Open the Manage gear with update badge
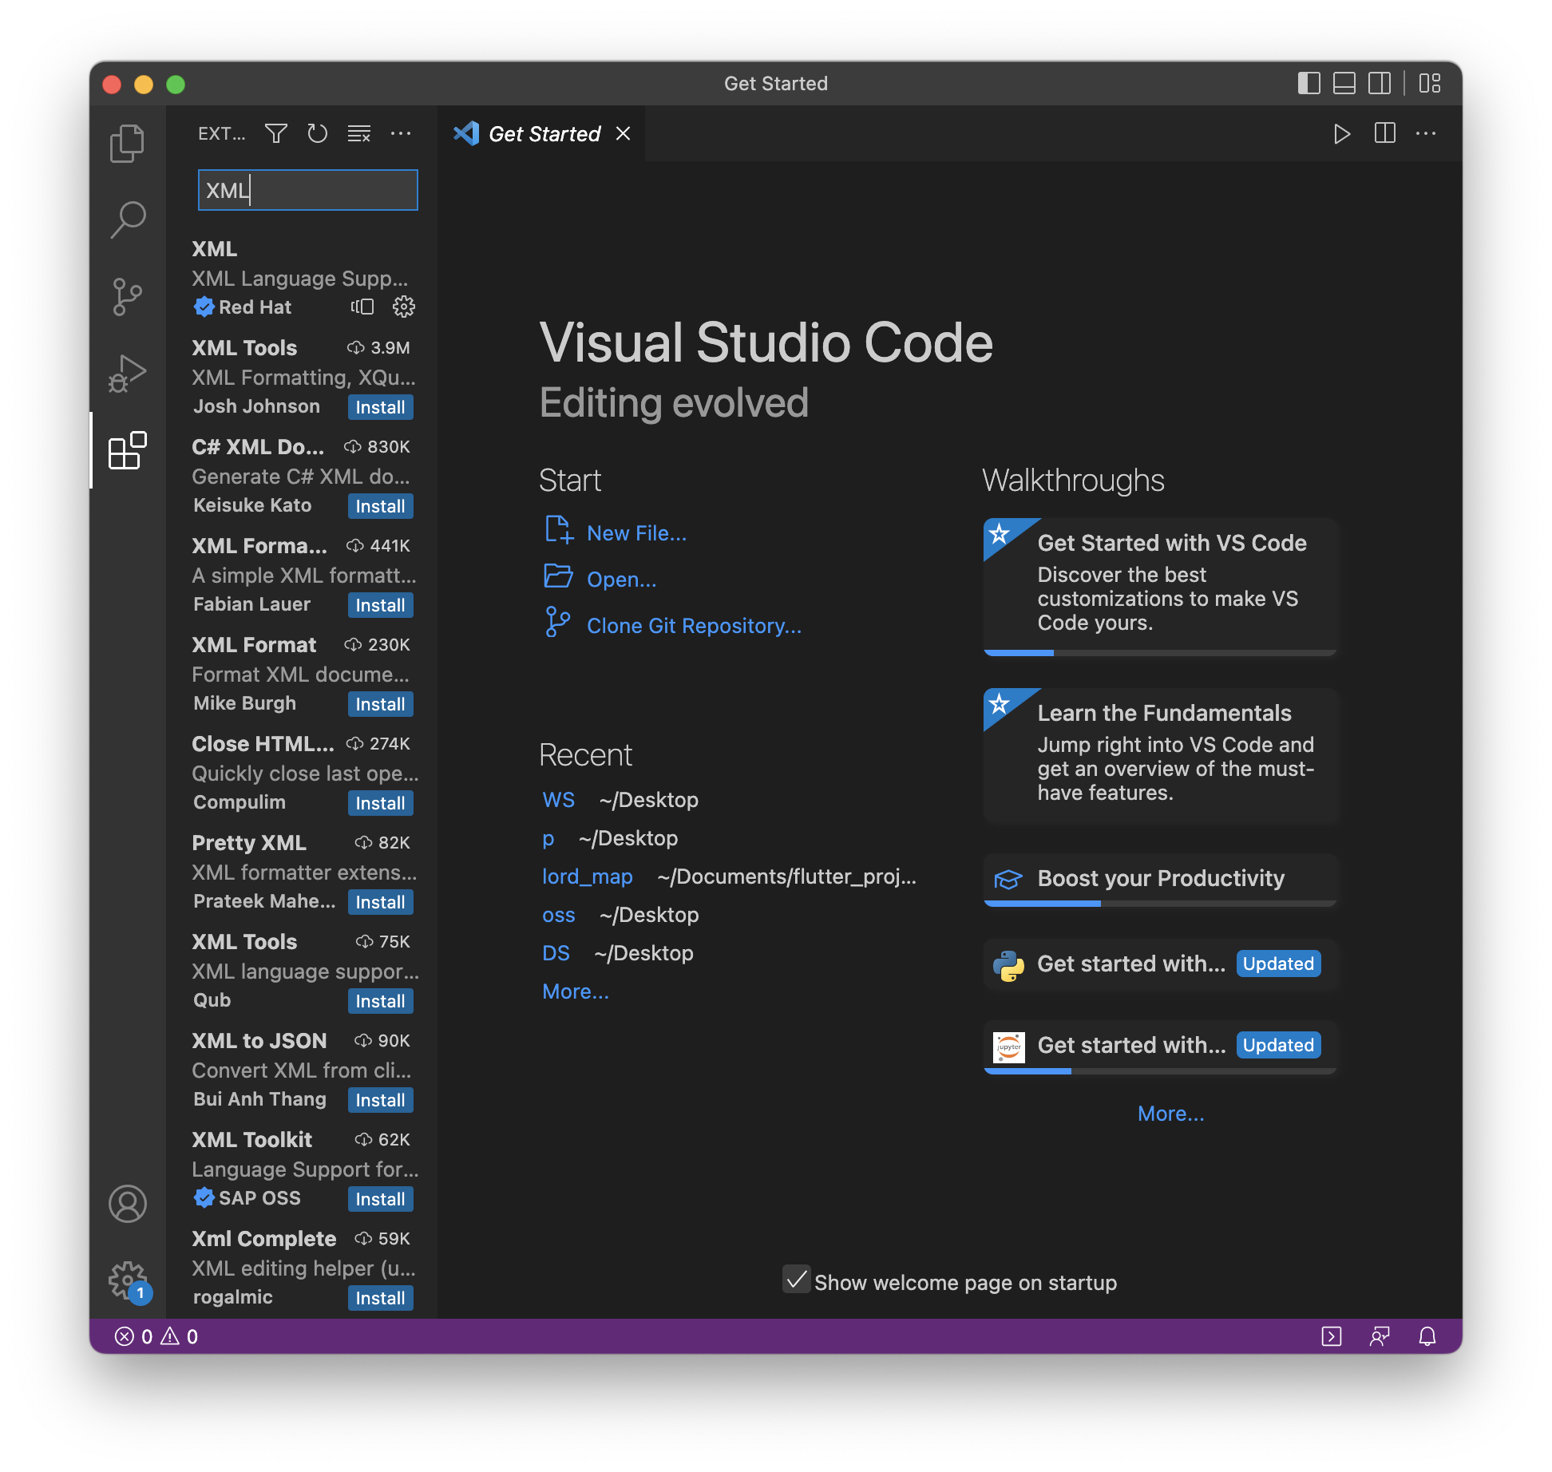1552x1472 pixels. coord(127,1280)
